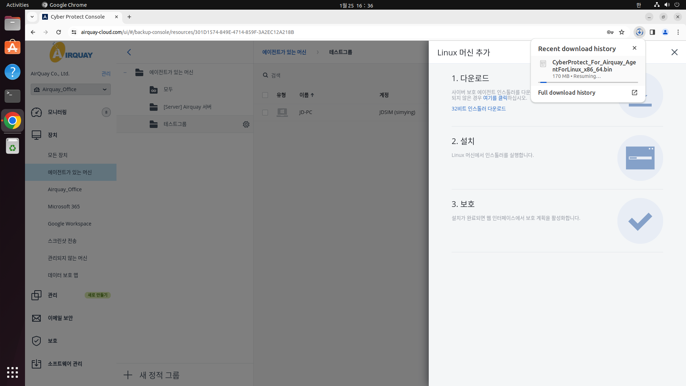Screen dimensions: 686x386
Task: Click the back chevron above folder tree
Action: click(x=129, y=52)
